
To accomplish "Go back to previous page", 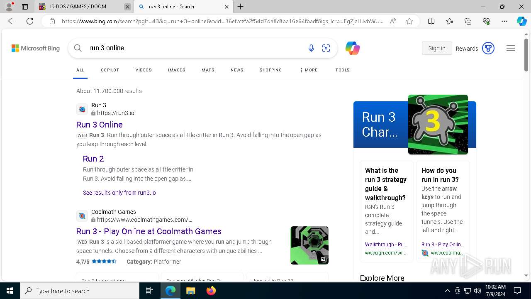I will point(12,21).
